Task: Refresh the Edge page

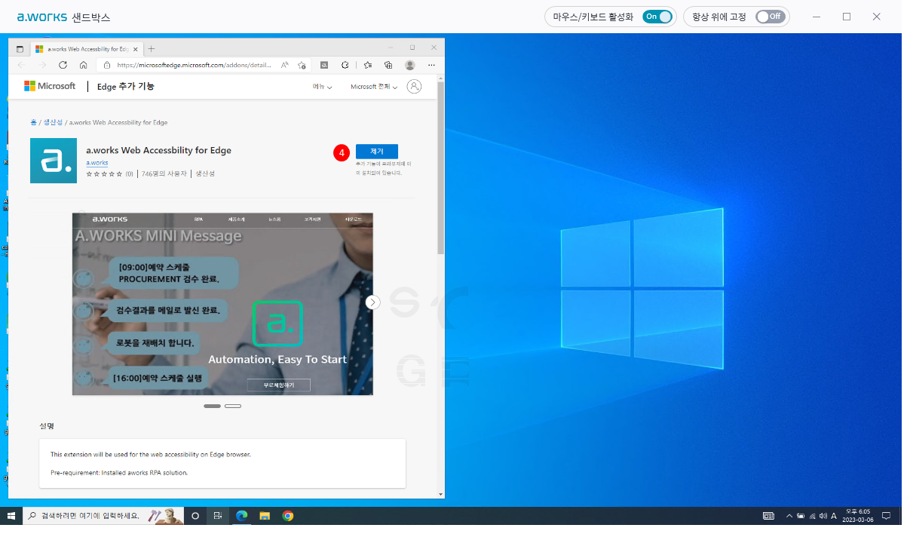Action: [x=63, y=65]
